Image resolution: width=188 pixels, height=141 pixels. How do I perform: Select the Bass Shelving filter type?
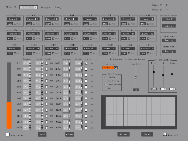pos(105,81)
